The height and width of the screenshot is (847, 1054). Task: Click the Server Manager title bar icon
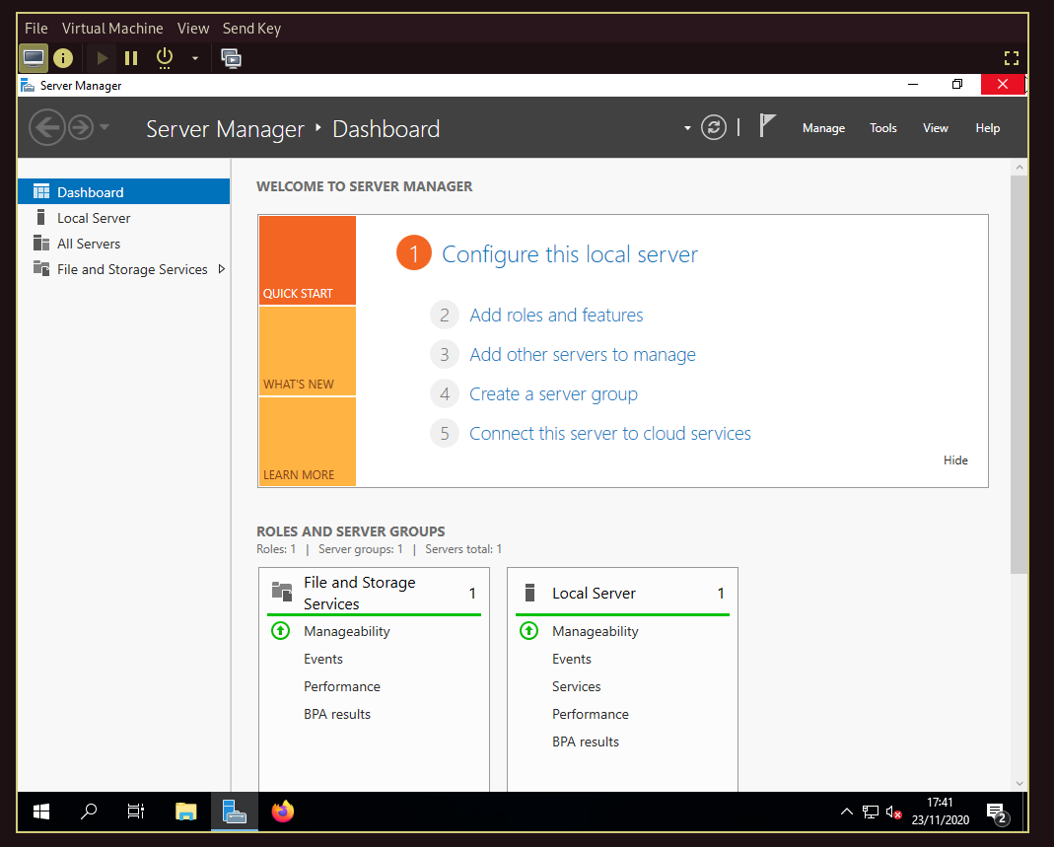coord(28,86)
